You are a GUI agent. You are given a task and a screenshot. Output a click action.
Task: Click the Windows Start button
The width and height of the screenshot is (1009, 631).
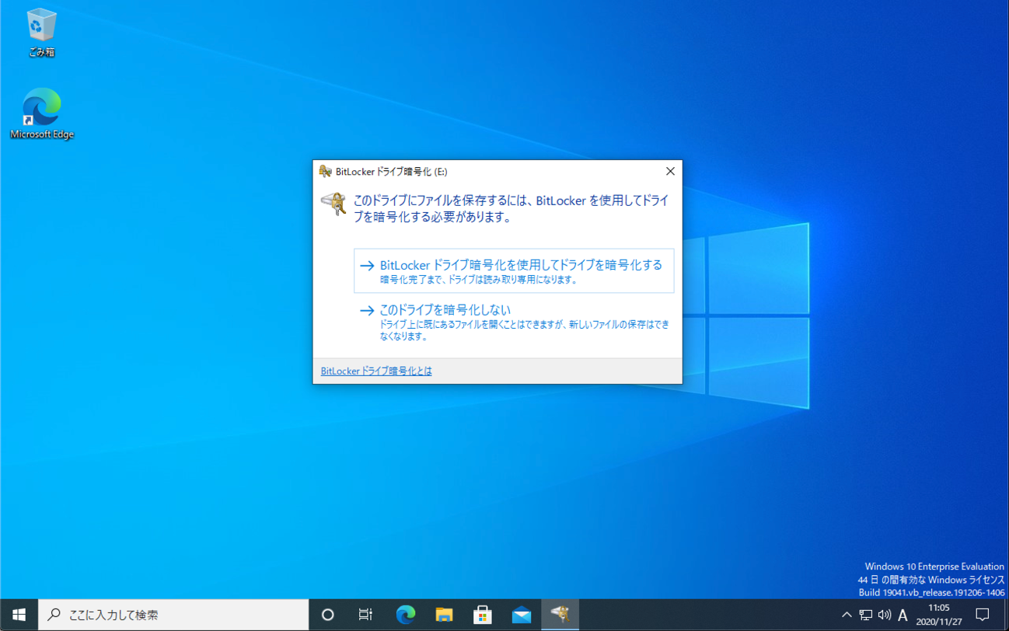click(x=19, y=615)
